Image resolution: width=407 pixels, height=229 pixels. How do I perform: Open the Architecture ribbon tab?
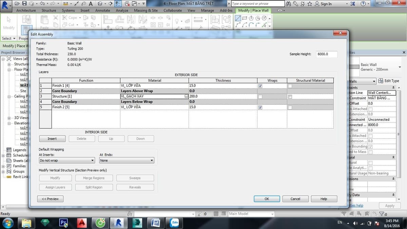pyautogui.click(x=26, y=10)
